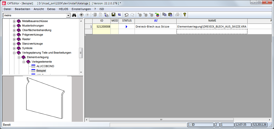Expand the Stanzwerkzeuge tree node

tap(14, 44)
